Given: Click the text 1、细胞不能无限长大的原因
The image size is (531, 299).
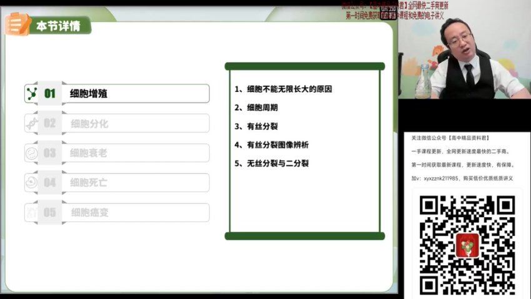Looking at the screenshot, I should 283,89.
